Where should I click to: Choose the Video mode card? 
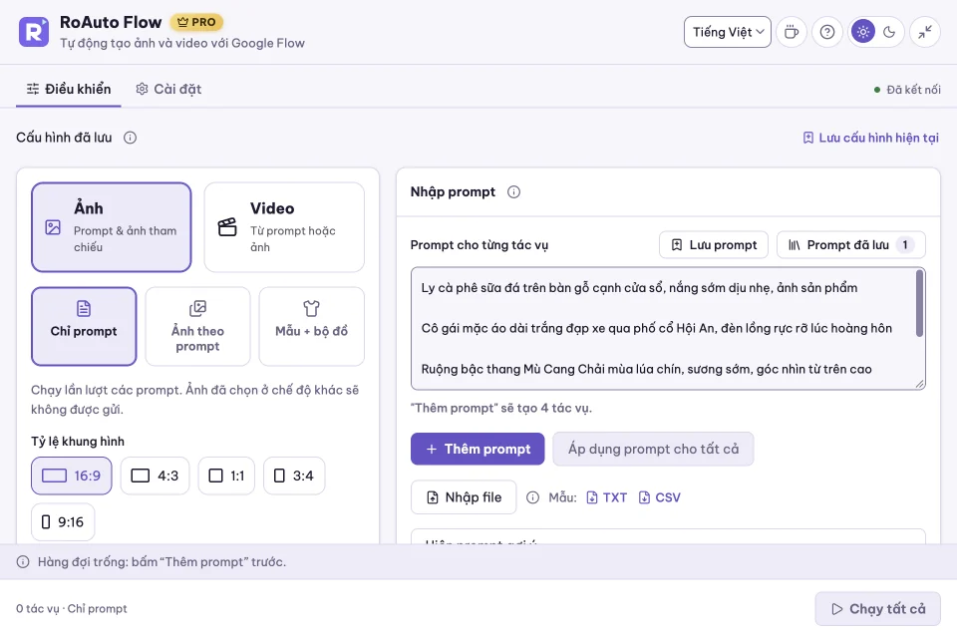click(x=284, y=227)
